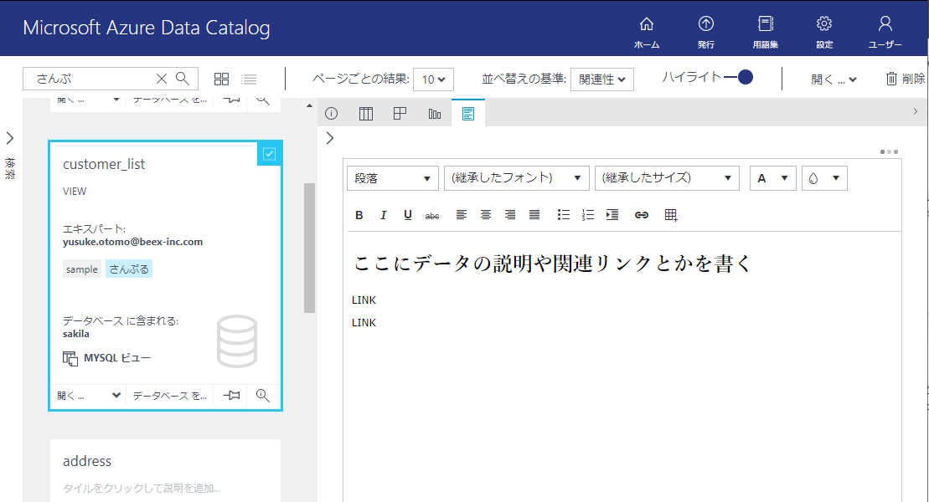This screenshot has height=502, width=929.
Task: Open the Settings (設定) gear
Action: [x=824, y=32]
